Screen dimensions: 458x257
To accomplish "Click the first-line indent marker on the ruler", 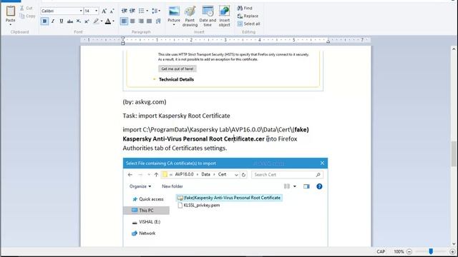I will pyautogui.click(x=123, y=38).
